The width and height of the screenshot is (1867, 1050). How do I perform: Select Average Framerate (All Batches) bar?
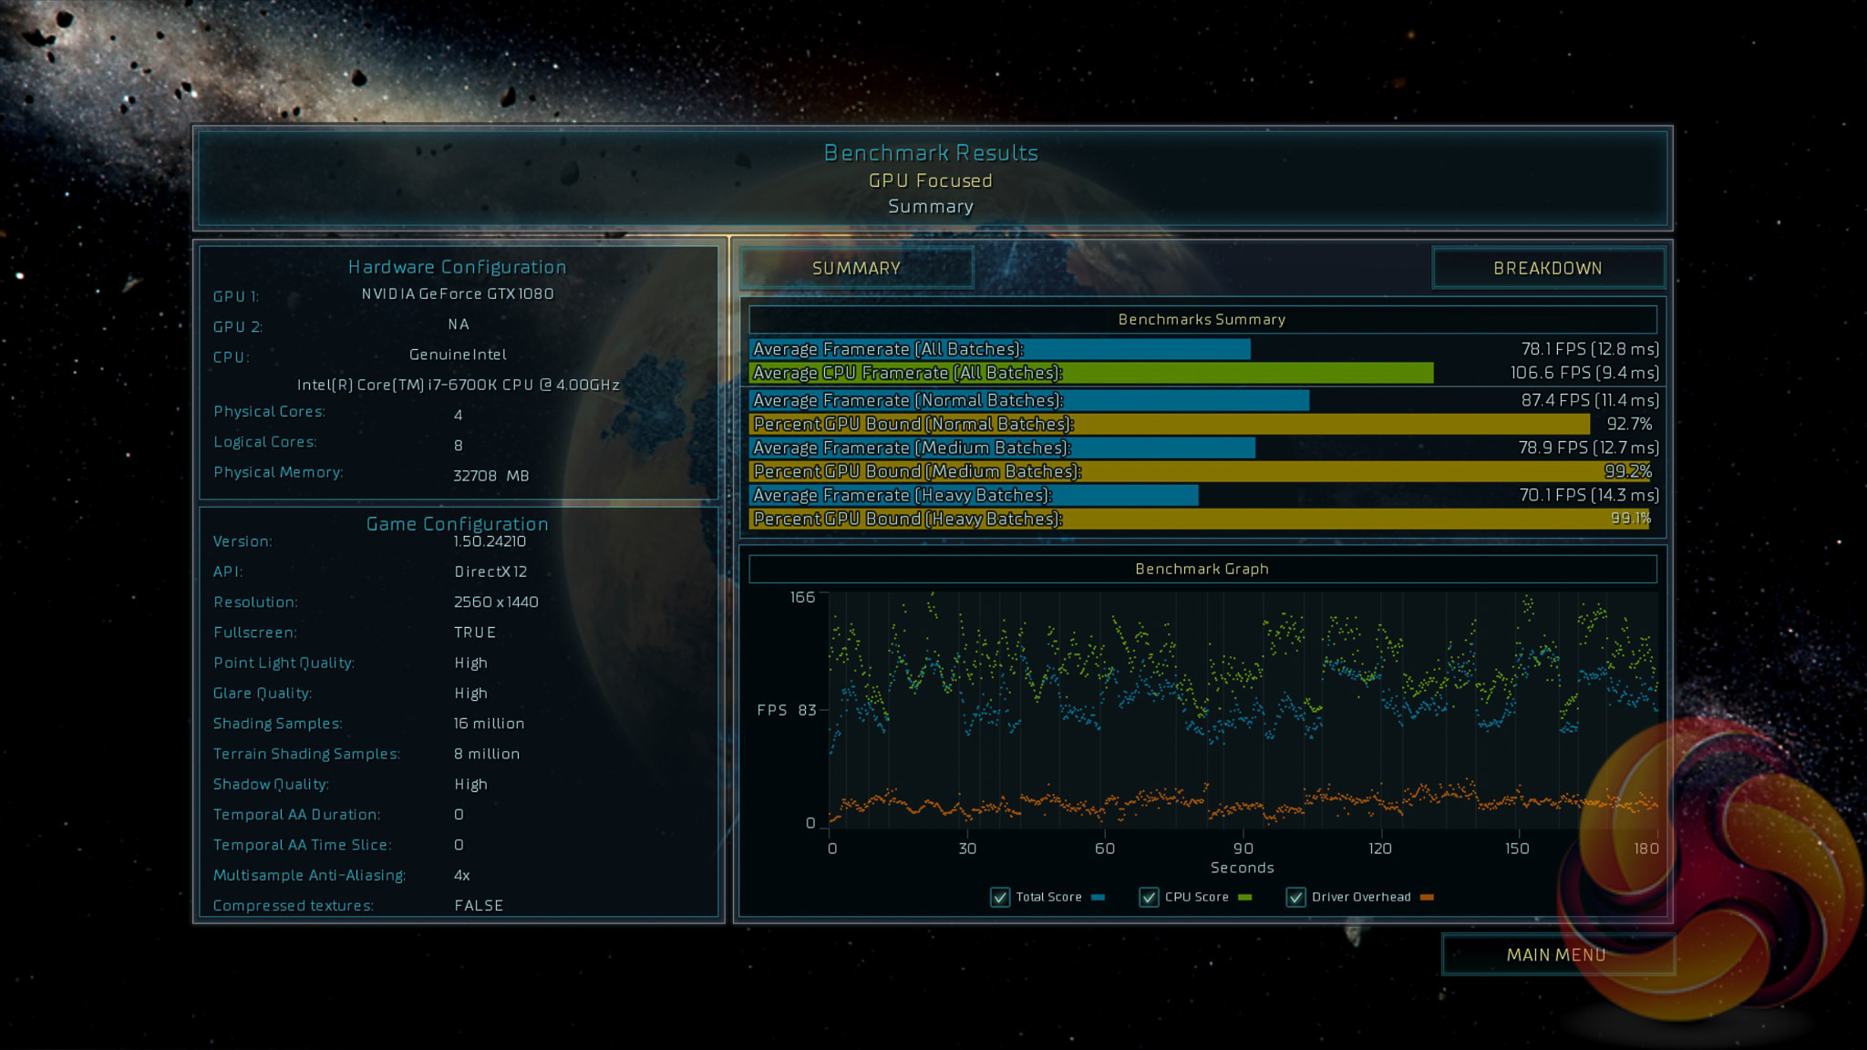999,349
